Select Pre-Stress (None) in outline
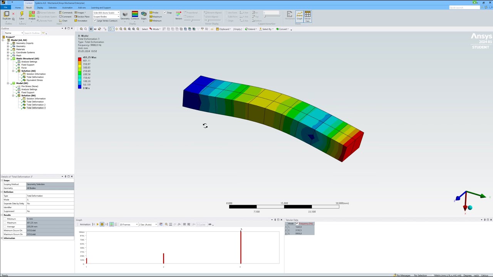 30,86
